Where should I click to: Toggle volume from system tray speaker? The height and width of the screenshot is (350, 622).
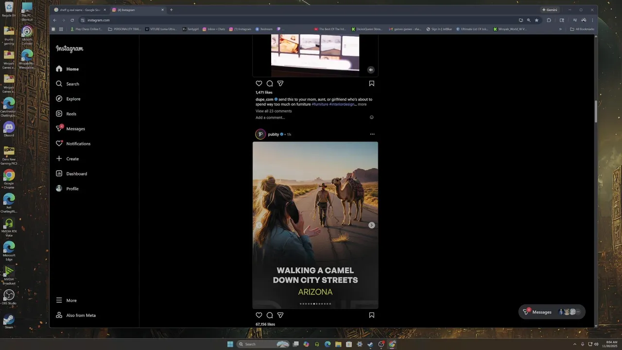pyautogui.click(x=597, y=344)
